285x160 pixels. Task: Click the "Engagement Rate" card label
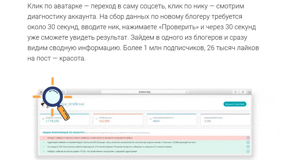(x=213, y=118)
